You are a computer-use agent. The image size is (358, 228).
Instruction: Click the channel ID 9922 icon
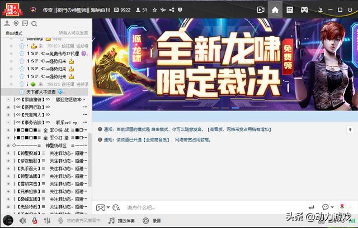point(116,10)
